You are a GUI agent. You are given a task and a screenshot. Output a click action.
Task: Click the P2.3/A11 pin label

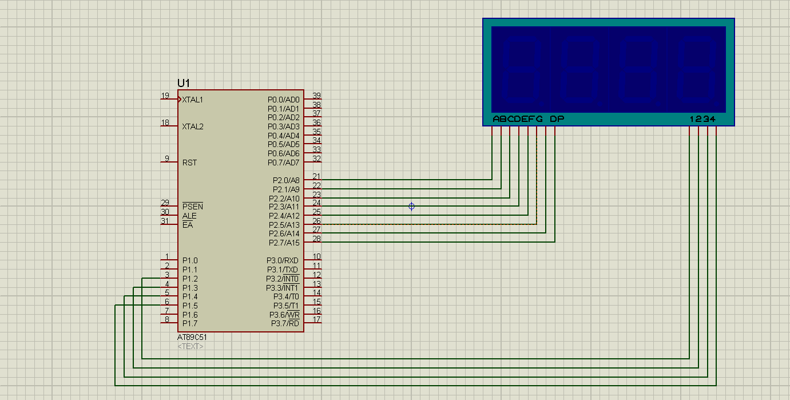point(284,207)
